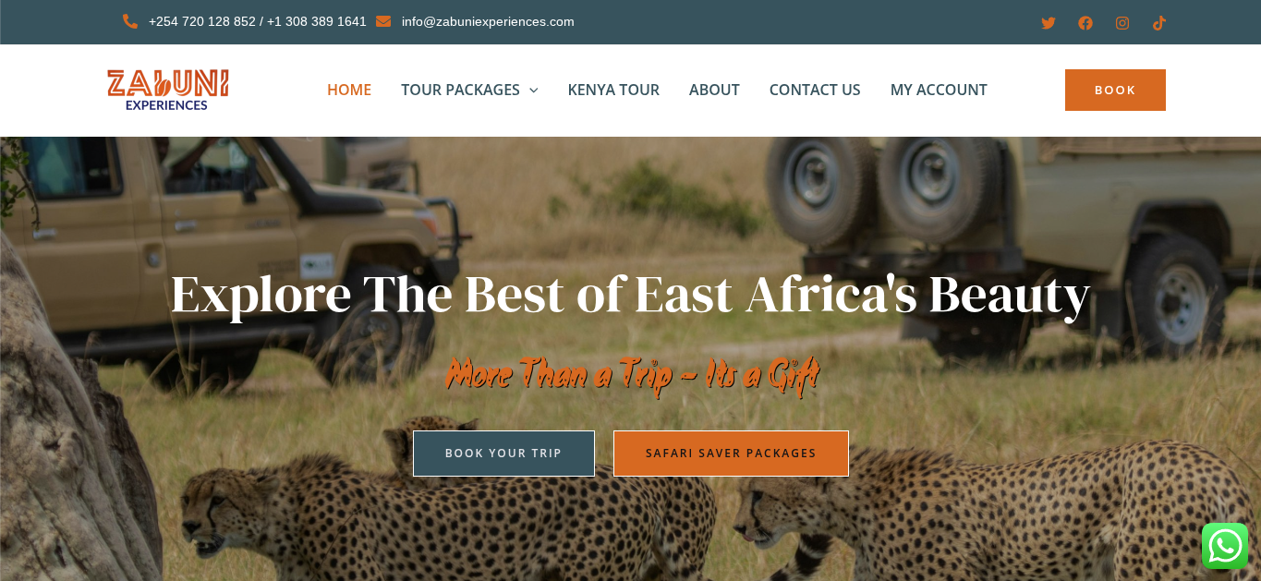Click the info@zabuniexperiences.com email link

click(x=488, y=21)
